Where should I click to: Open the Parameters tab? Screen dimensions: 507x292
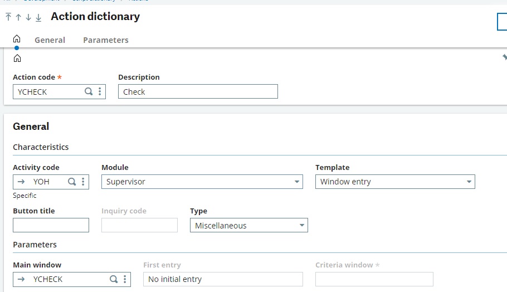click(x=106, y=40)
